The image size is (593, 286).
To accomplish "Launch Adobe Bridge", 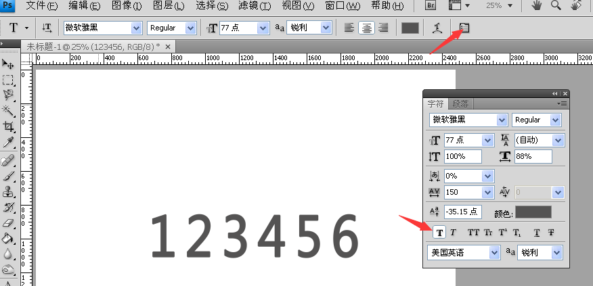I will pyautogui.click(x=430, y=5).
